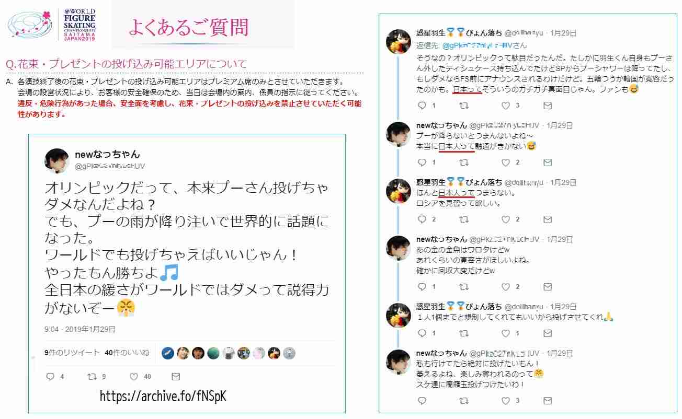Click the reply icon on the last tweet
The image size is (682, 419).
coord(423,401)
